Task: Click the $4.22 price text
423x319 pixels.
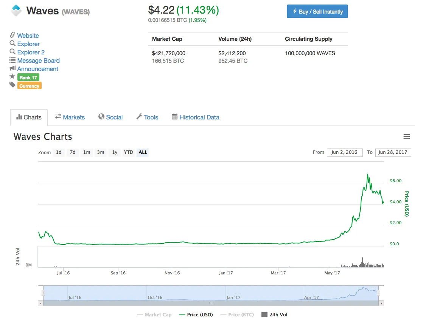Action: coord(161,10)
